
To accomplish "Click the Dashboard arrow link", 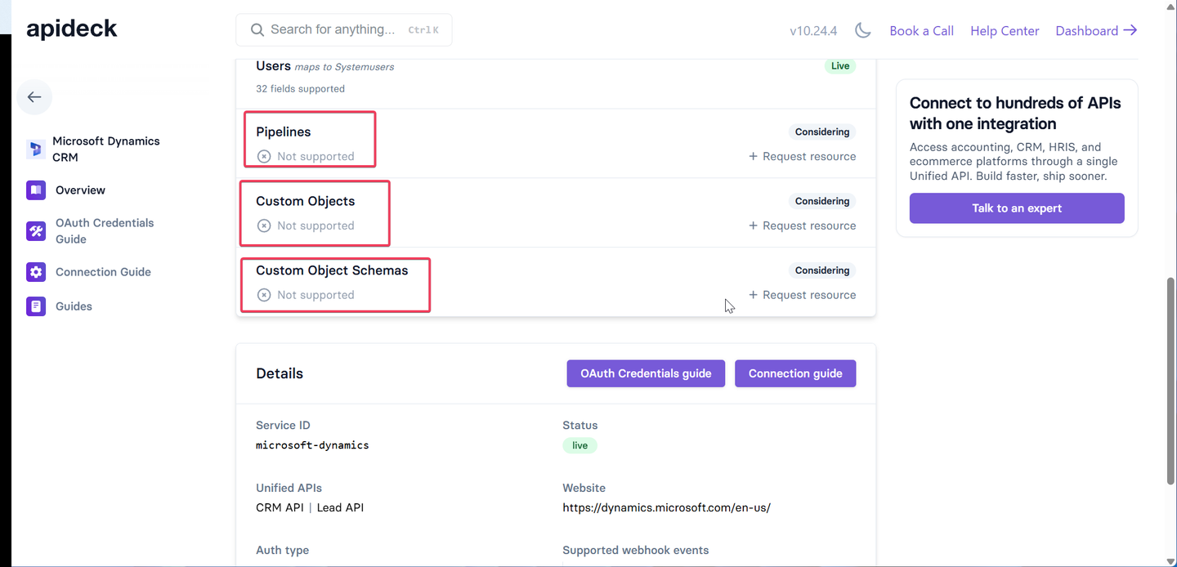I will point(1096,30).
